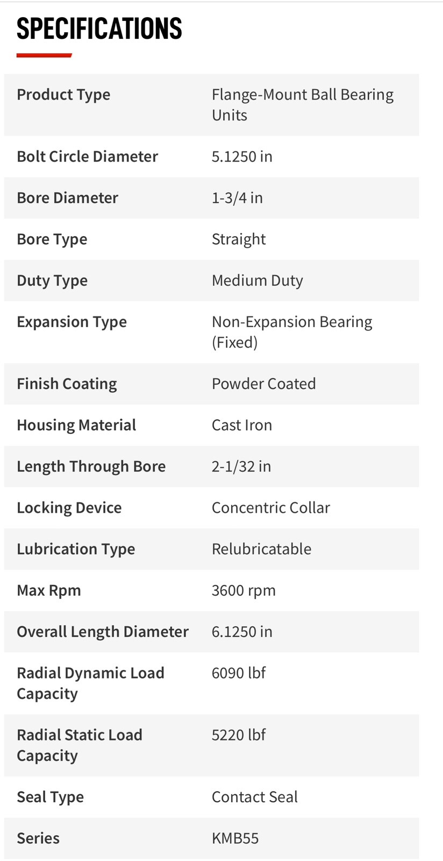The image size is (443, 861).
Task: Select the 3600 rpm value
Action: [x=244, y=591]
